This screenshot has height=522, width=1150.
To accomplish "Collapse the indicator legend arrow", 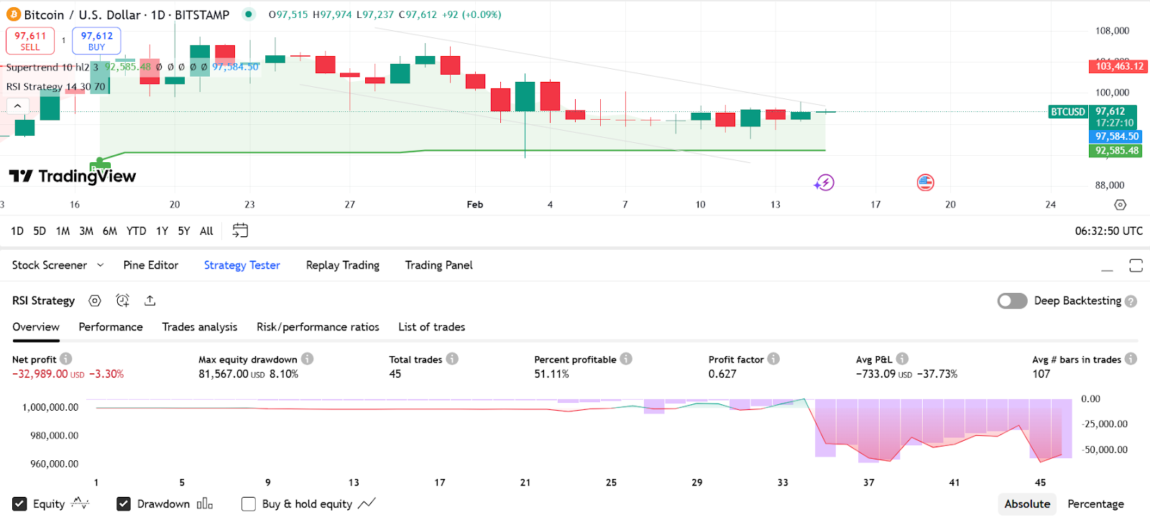I will point(17,106).
